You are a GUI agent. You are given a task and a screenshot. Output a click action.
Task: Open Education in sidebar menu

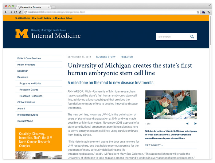pos(39,71)
